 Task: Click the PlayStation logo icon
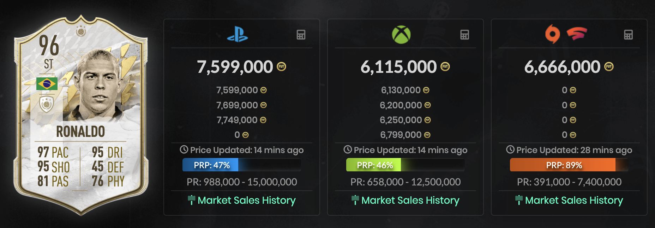pyautogui.click(x=238, y=34)
